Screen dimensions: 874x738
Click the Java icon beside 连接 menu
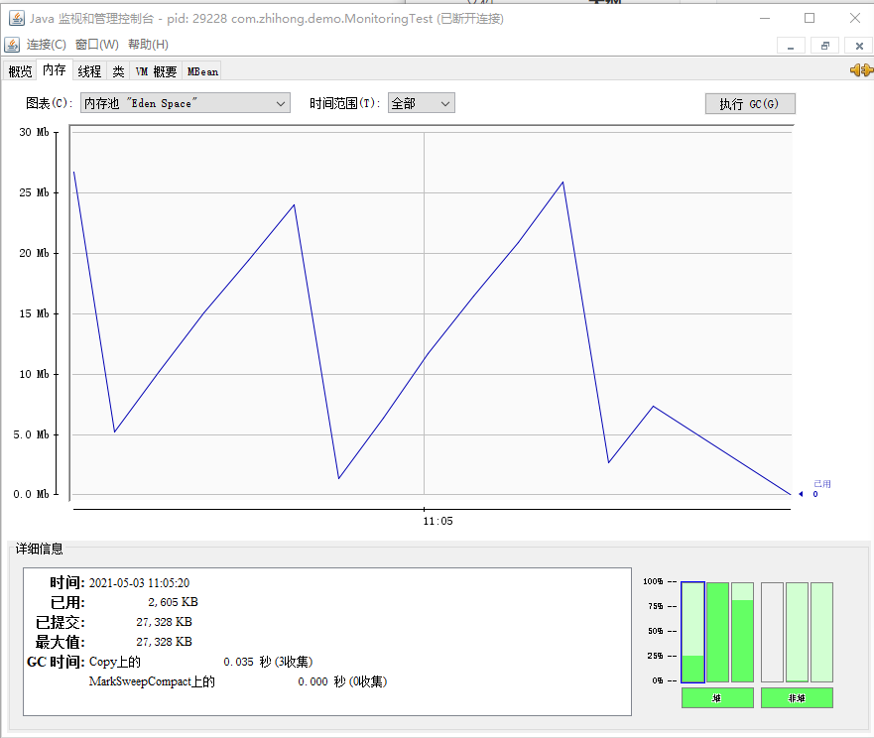pyautogui.click(x=12, y=45)
